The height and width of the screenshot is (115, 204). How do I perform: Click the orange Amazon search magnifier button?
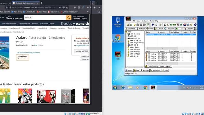pyautogui.click(x=69, y=18)
